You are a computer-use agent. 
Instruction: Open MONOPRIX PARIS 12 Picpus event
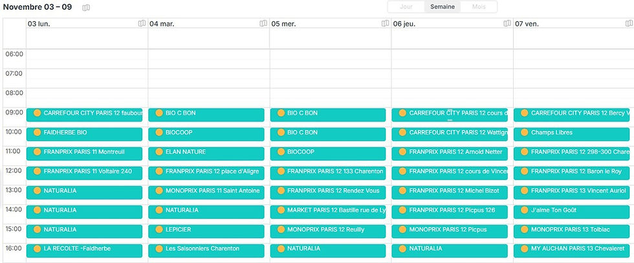pyautogui.click(x=450, y=231)
